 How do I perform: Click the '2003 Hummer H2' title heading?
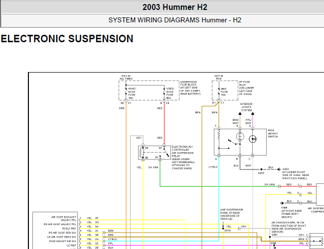click(x=174, y=7)
